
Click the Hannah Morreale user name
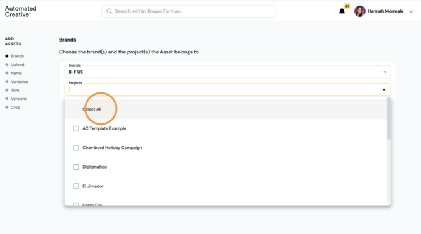[386, 11]
